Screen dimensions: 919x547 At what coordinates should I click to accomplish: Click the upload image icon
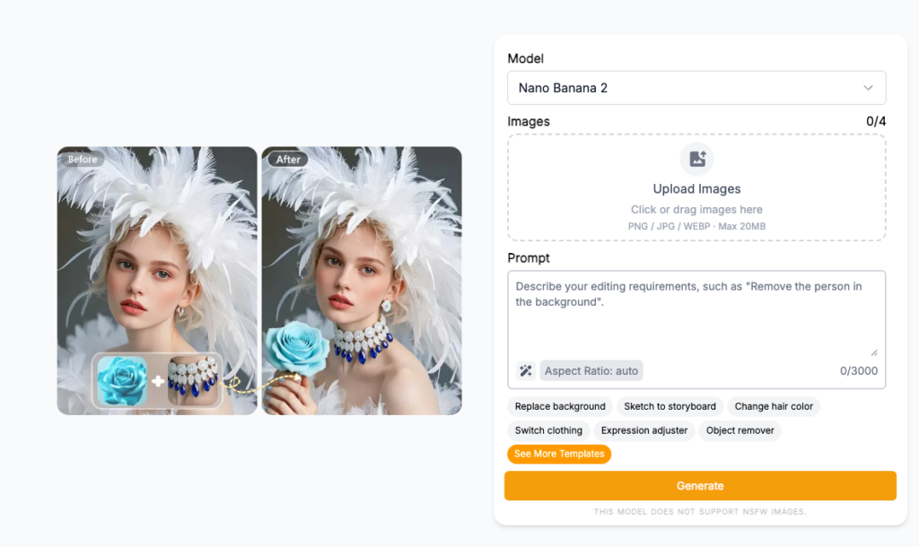pos(696,160)
